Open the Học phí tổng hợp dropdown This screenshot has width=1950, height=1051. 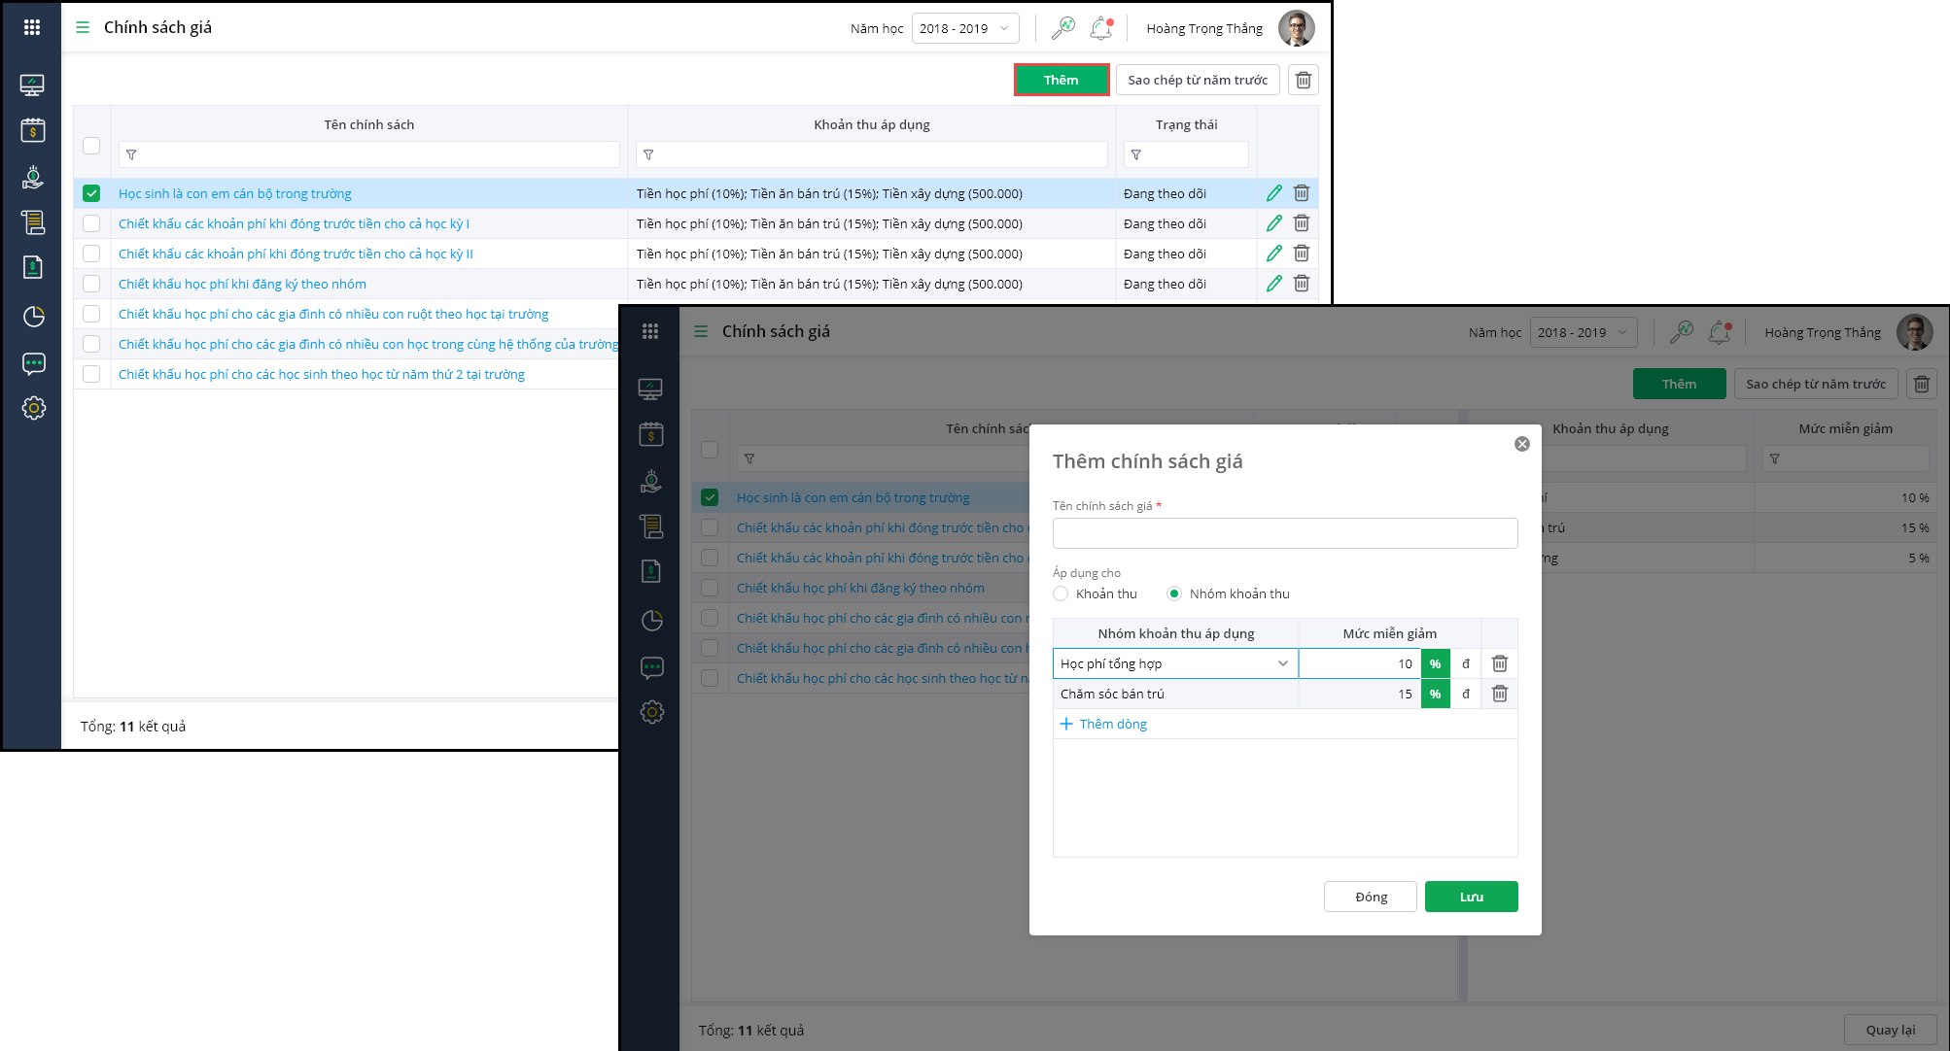click(x=1174, y=663)
